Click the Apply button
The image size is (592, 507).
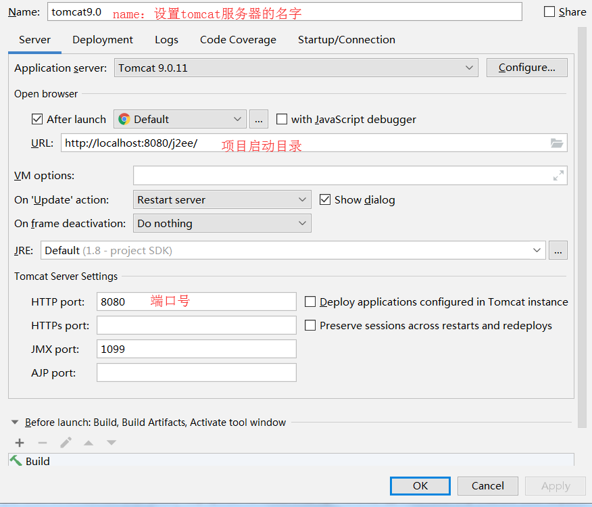[556, 485]
